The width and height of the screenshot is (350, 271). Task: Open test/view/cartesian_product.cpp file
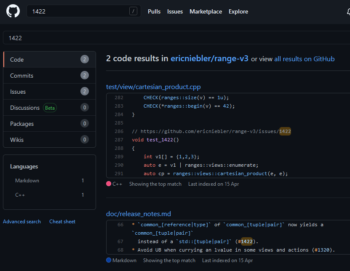[153, 87]
